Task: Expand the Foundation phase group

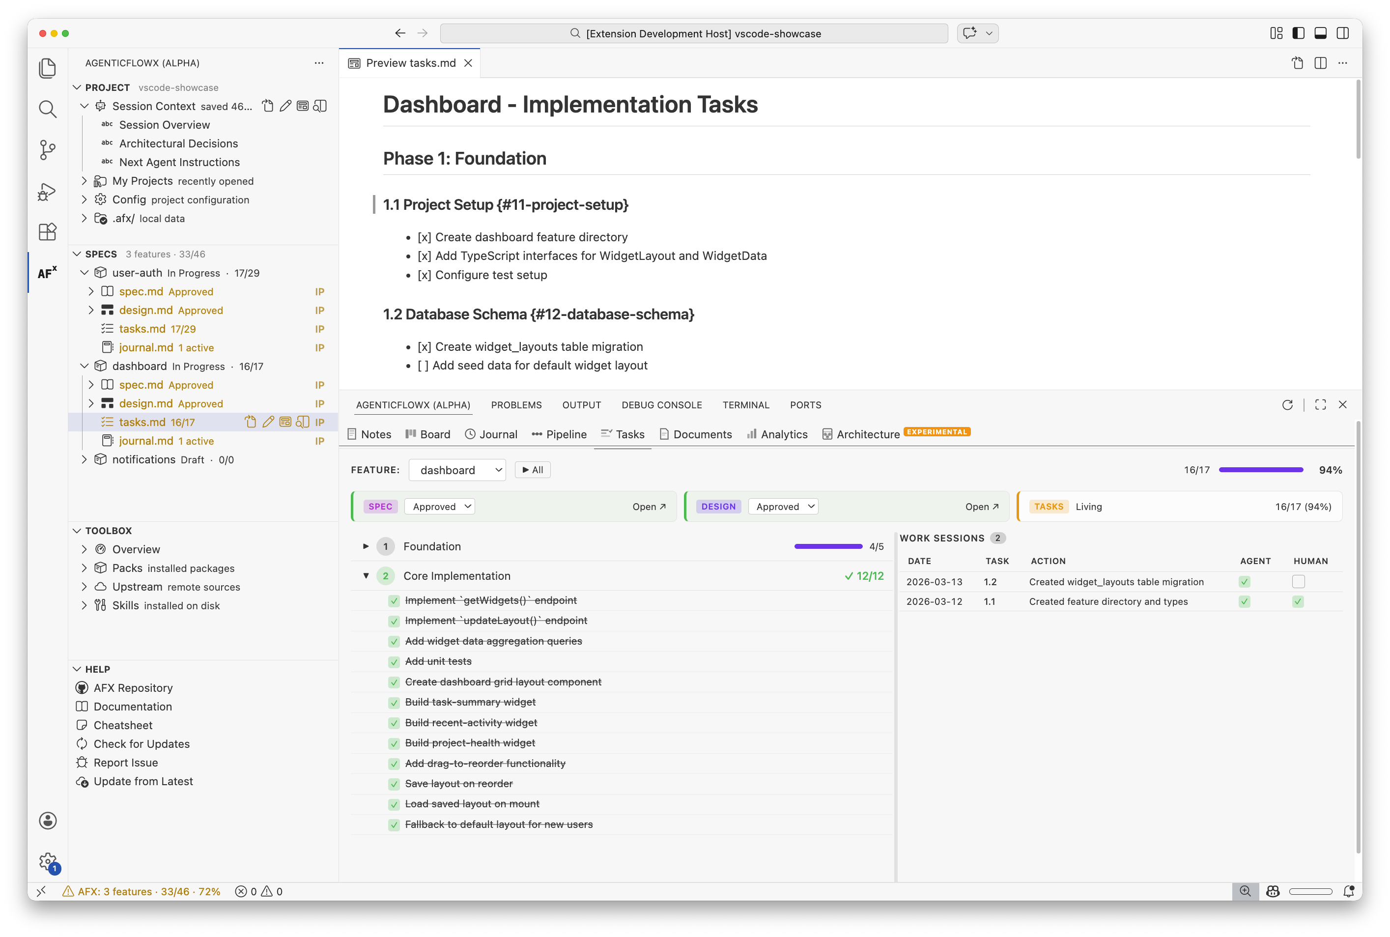Action: (365, 546)
